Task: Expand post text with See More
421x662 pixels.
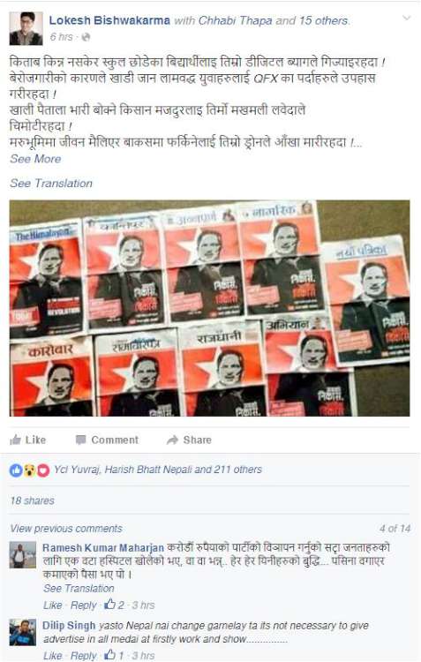Action: pyautogui.click(x=35, y=159)
